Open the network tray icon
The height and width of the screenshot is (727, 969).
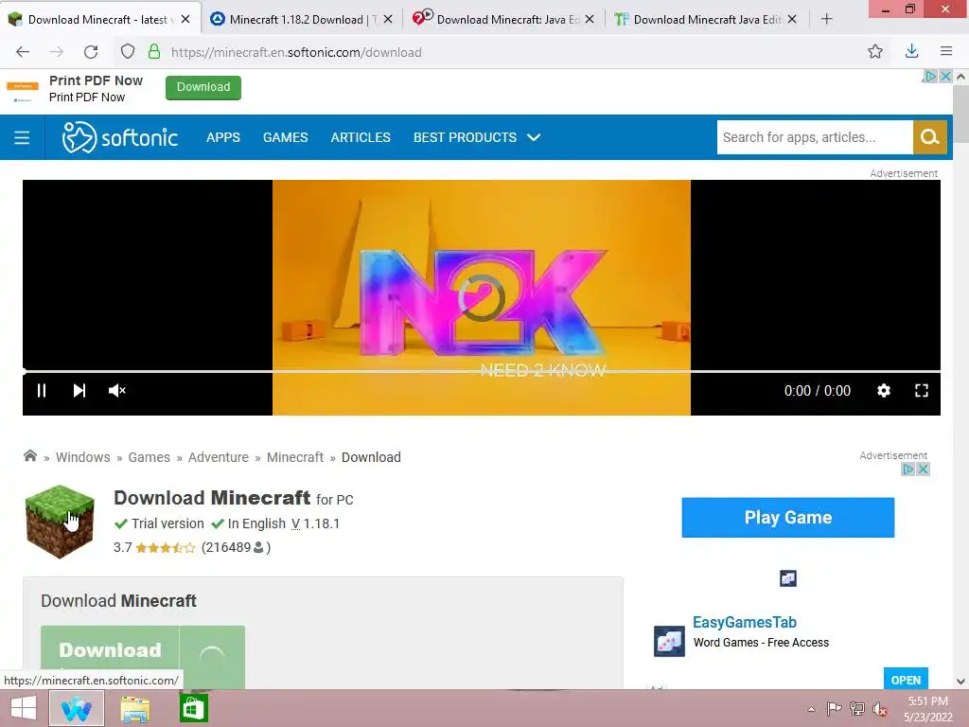857,709
